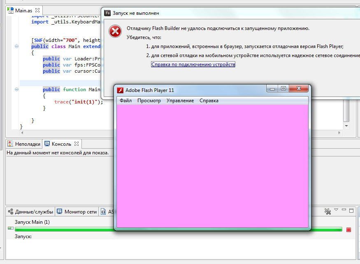Click the Неполадки tab icon
360x264 pixels.
10,144
